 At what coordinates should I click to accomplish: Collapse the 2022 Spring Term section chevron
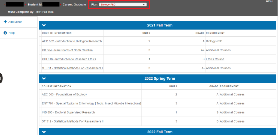point(44,79)
